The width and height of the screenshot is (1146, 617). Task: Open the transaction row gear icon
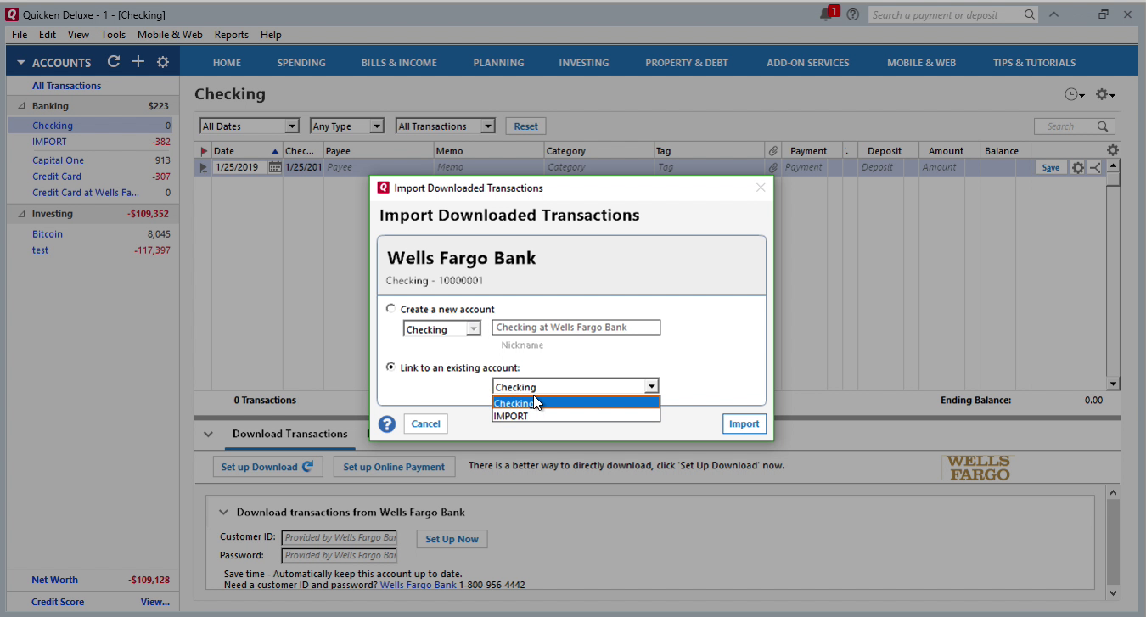pos(1078,167)
